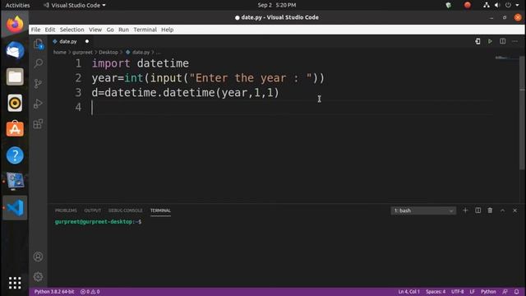Launch Firefox from the dock
Screen dimensions: 526x296
click(15, 24)
